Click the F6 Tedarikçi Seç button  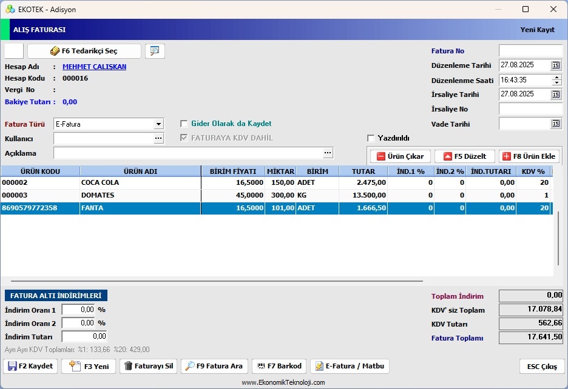coord(84,51)
